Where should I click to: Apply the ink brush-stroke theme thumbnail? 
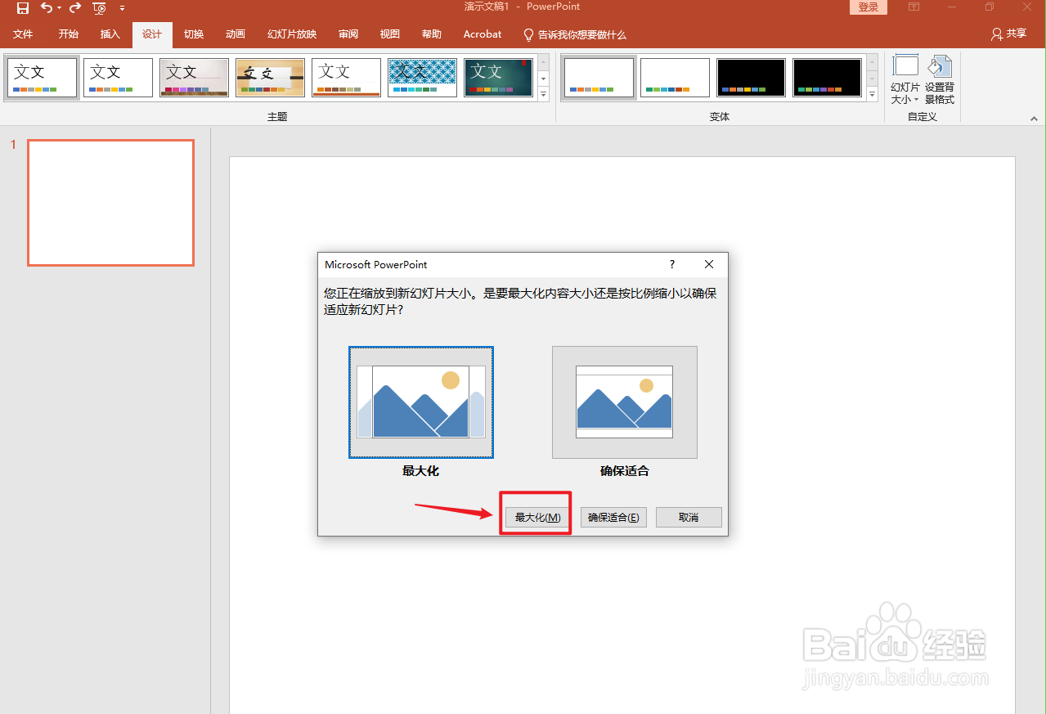(270, 78)
